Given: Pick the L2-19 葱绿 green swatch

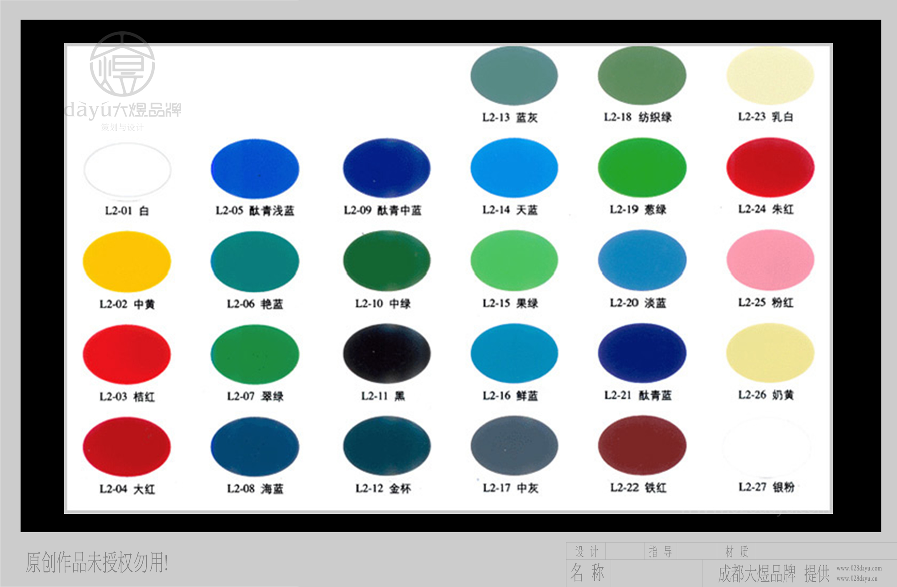Looking at the screenshot, I should pos(642,167).
